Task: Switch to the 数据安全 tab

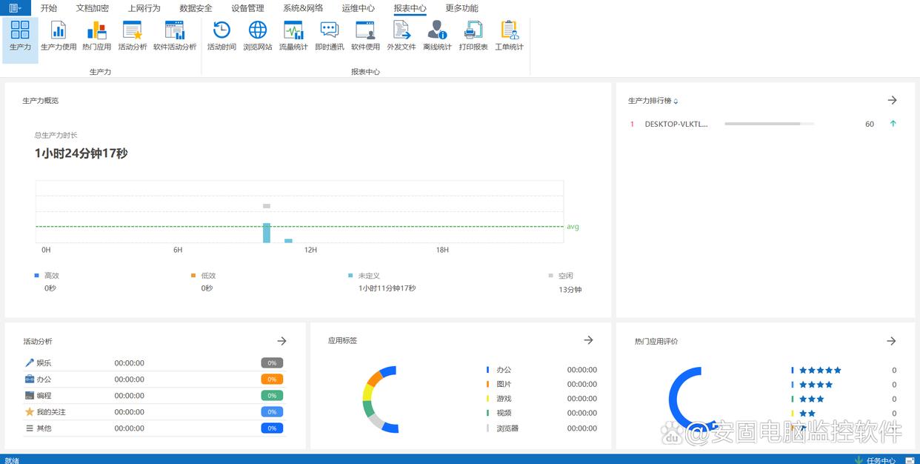Action: 196,8
